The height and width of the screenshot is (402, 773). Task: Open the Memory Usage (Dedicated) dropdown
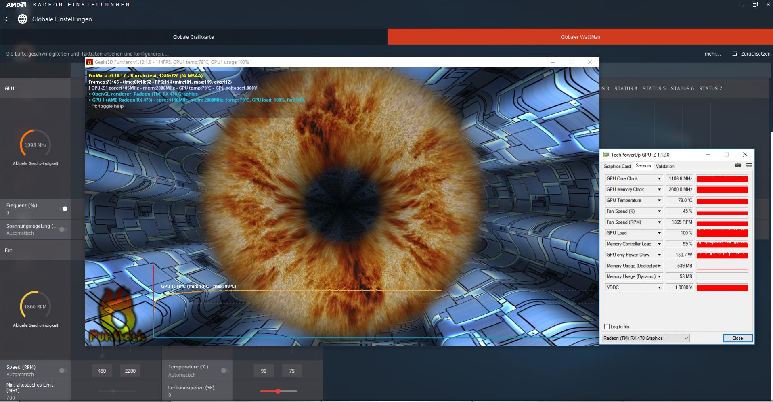[x=660, y=266]
